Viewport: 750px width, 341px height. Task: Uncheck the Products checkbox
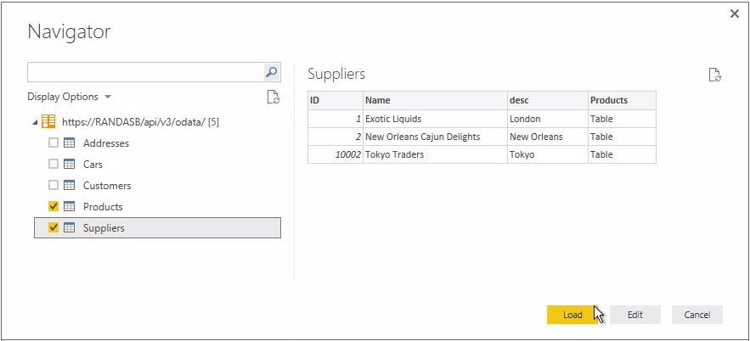pyautogui.click(x=54, y=207)
